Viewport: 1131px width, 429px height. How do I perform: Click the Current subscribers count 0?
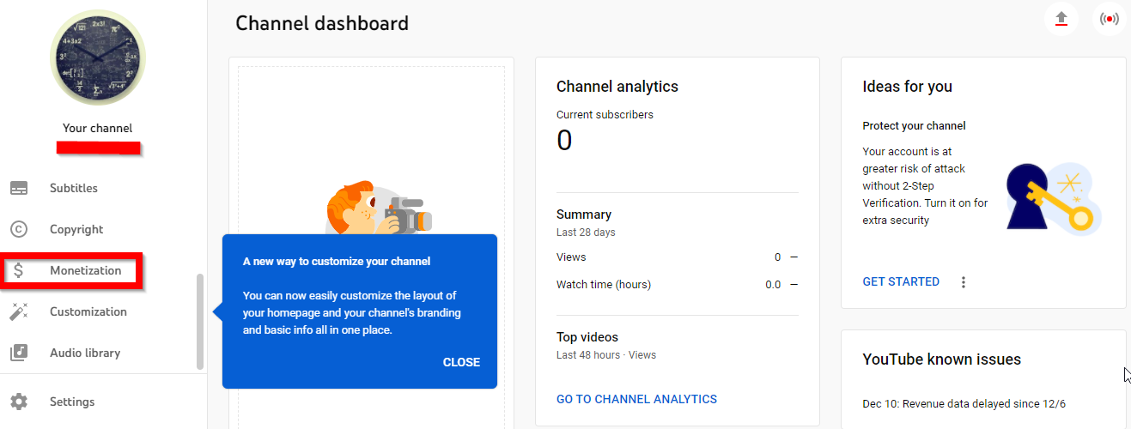coord(564,140)
